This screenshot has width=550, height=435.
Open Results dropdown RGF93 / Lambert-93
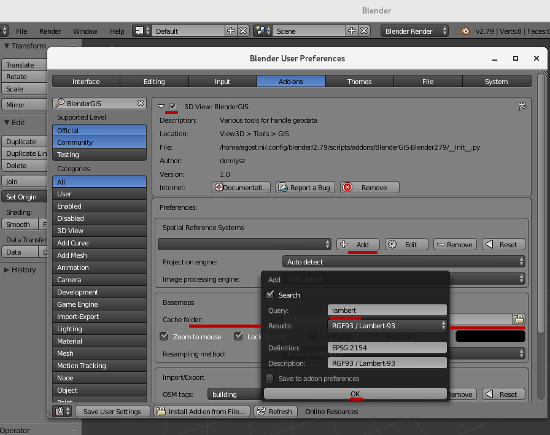[387, 325]
